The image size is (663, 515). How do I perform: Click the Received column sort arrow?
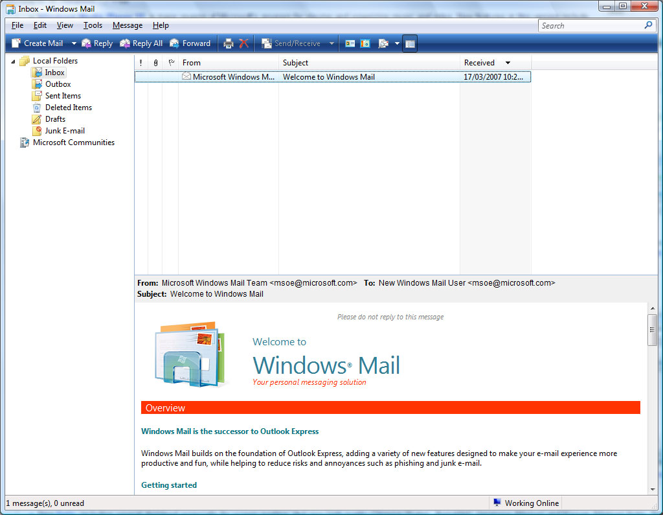[508, 63]
